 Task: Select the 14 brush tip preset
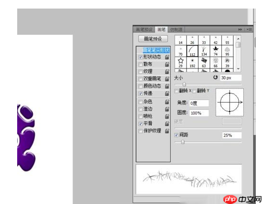[x=180, y=40]
